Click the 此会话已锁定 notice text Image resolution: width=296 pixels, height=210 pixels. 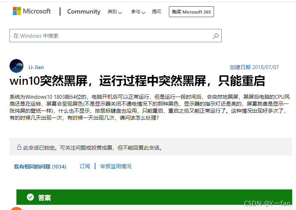pyautogui.click(x=93, y=148)
